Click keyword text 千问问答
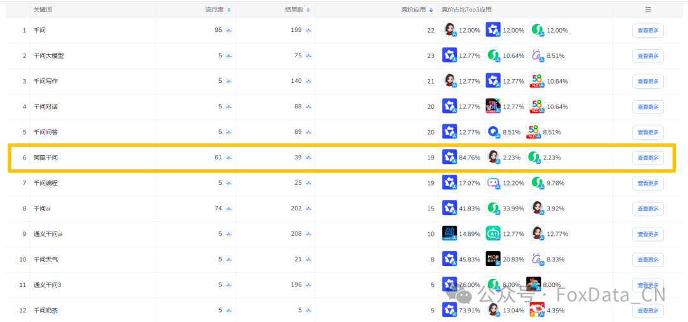The image size is (688, 322). point(46,132)
